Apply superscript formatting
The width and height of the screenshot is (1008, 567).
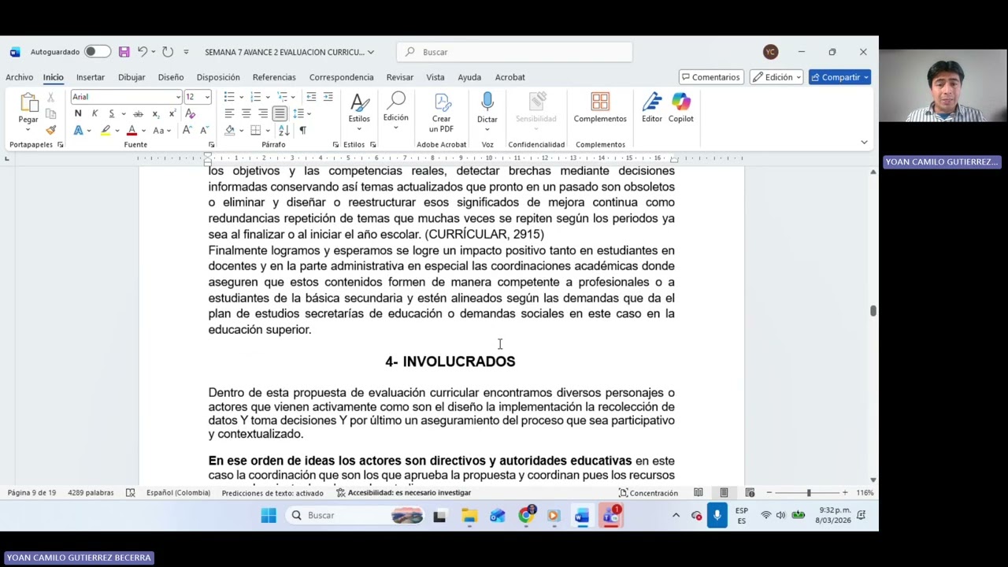pos(172,113)
